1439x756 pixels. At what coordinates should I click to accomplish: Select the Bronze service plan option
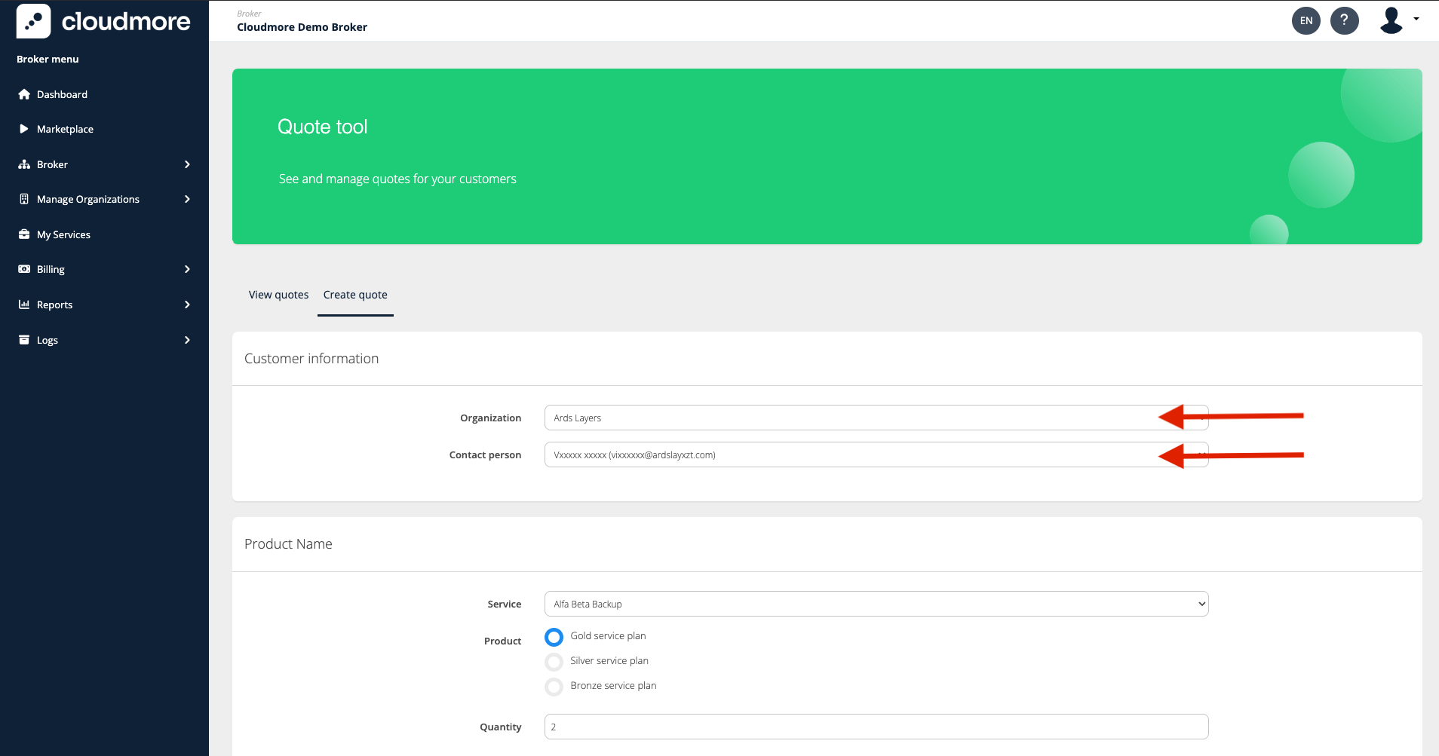554,687
